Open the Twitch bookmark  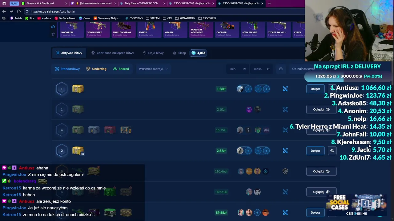(16, 18)
